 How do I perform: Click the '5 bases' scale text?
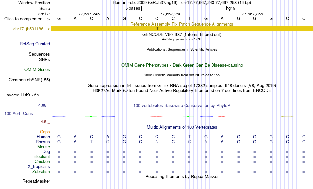click(132, 8)
